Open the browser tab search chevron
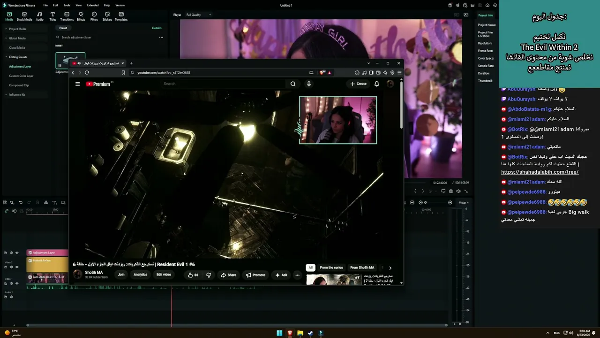The height and width of the screenshot is (338, 600). click(369, 63)
